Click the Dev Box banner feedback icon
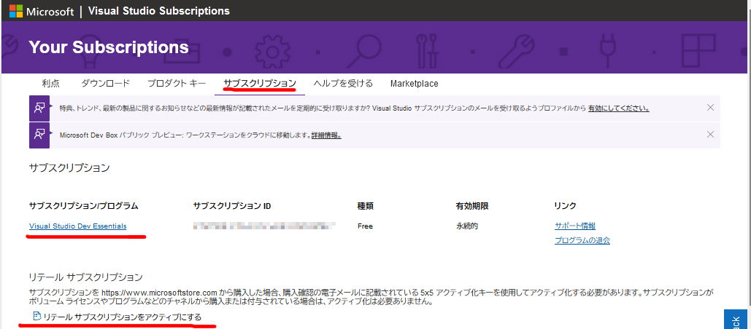The width and height of the screenshot is (751, 329). [x=39, y=135]
